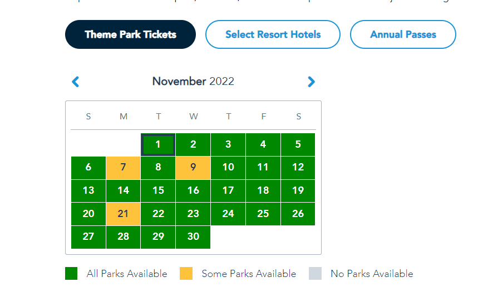Screen dimensions: 478x297
Task: Pick November 24 date cell
Action: pos(228,214)
